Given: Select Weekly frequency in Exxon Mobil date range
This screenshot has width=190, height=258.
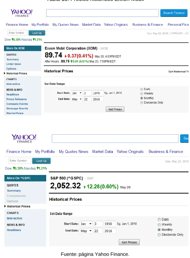Looking at the screenshot, I should 142,94.
